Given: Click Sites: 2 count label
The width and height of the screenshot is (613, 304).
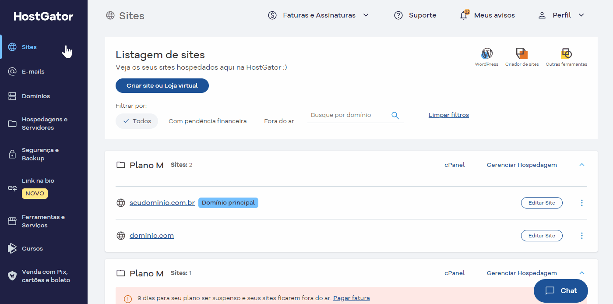Looking at the screenshot, I should 182,165.
